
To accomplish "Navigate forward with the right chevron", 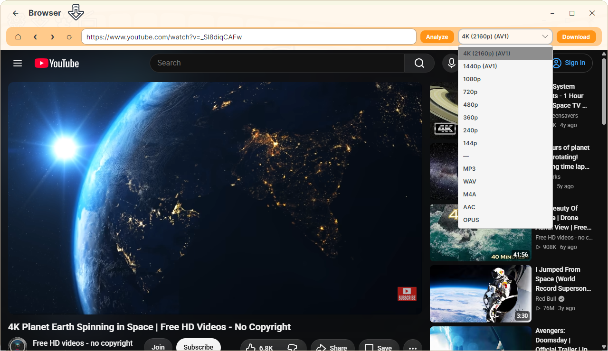I will click(52, 37).
